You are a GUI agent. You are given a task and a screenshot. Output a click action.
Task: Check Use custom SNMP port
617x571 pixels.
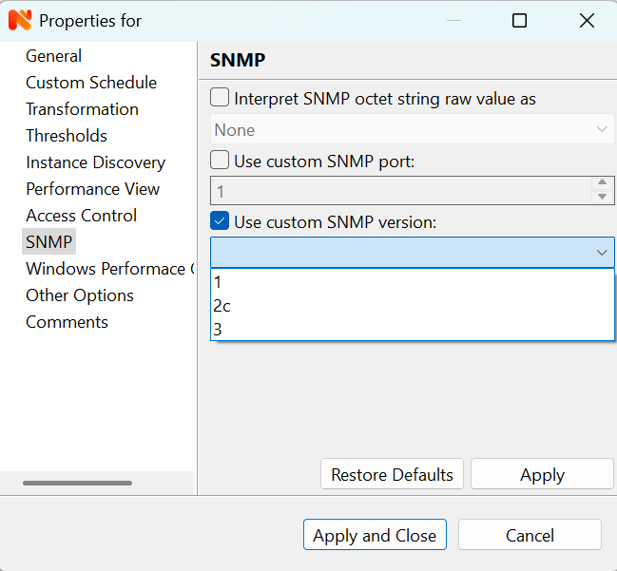click(x=220, y=160)
